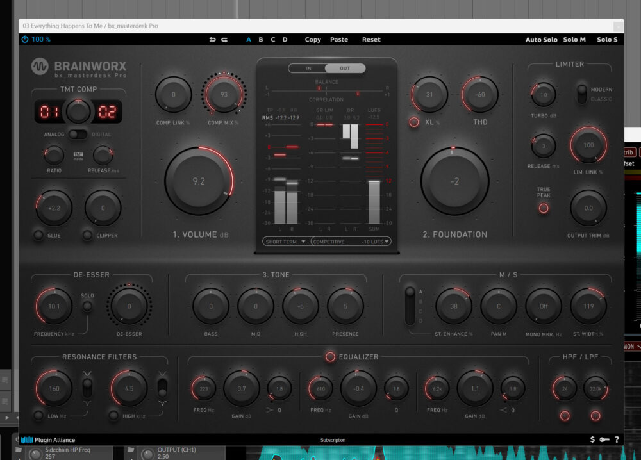Flip the High resonance filter shape switch

click(162, 388)
